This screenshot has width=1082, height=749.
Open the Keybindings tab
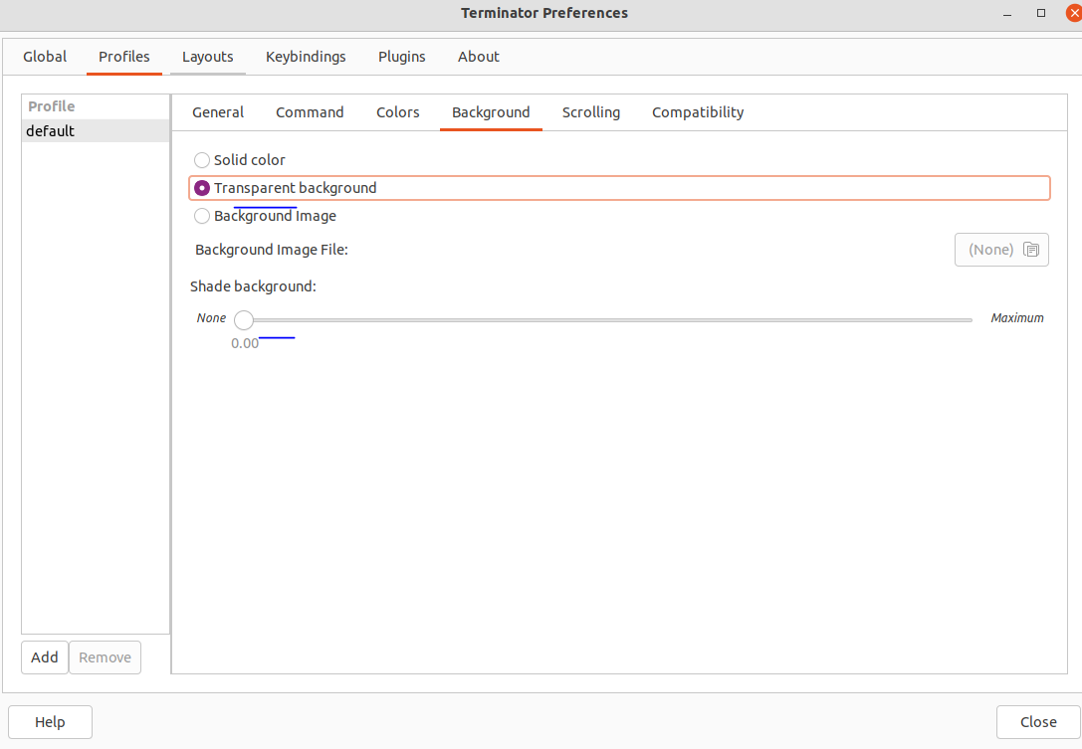(x=306, y=57)
